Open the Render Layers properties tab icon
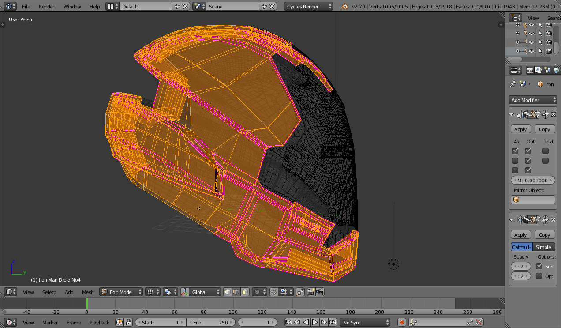Image resolution: width=561 pixels, height=328 pixels. pyautogui.click(x=539, y=70)
